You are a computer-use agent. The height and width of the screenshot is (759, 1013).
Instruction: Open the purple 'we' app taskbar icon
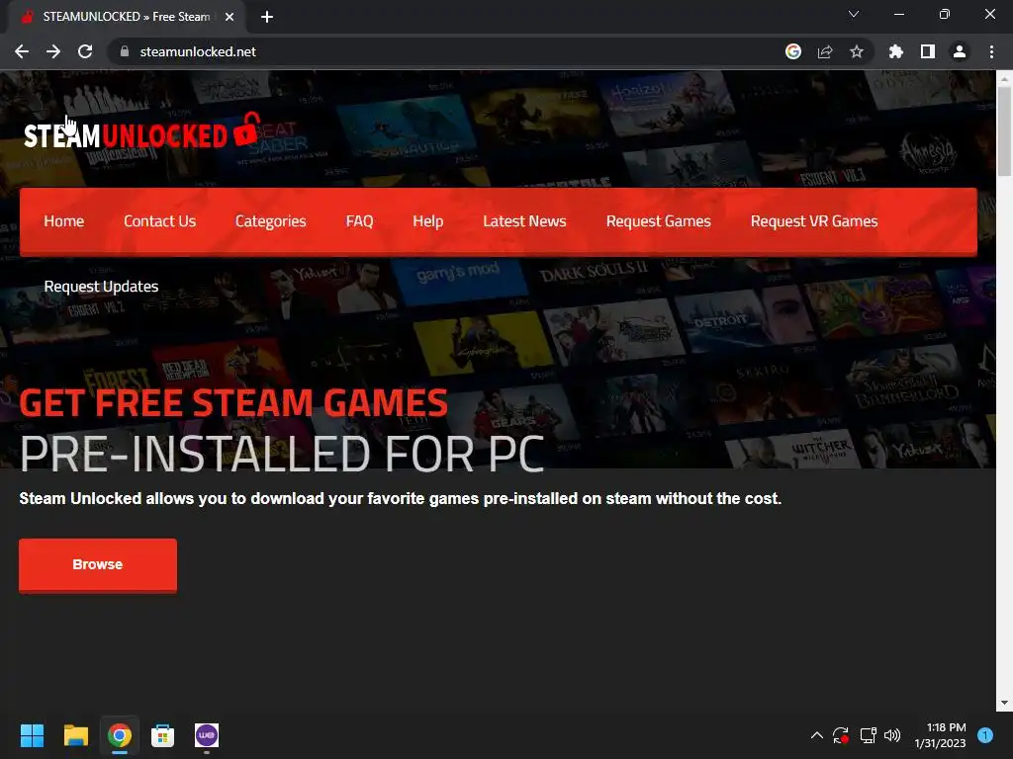pyautogui.click(x=207, y=735)
